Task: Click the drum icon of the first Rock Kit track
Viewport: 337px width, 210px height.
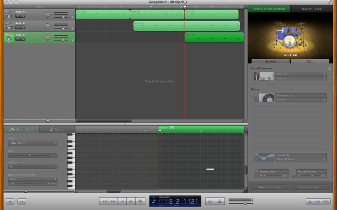Action: (9, 14)
